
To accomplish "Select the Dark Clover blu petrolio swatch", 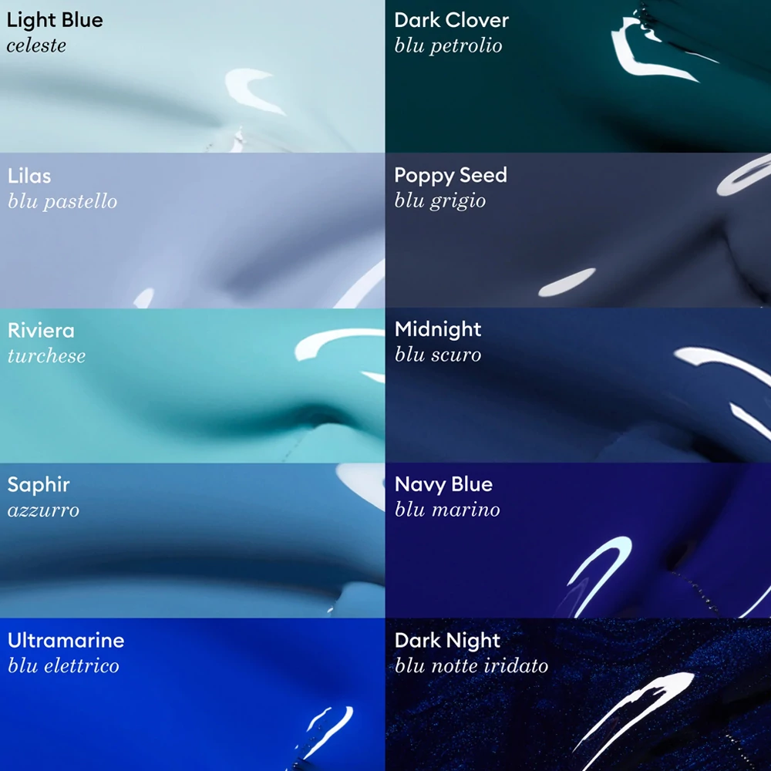I will tap(578, 76).
